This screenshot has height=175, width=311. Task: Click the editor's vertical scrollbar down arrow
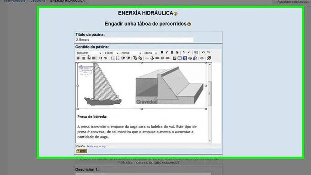click(210, 141)
